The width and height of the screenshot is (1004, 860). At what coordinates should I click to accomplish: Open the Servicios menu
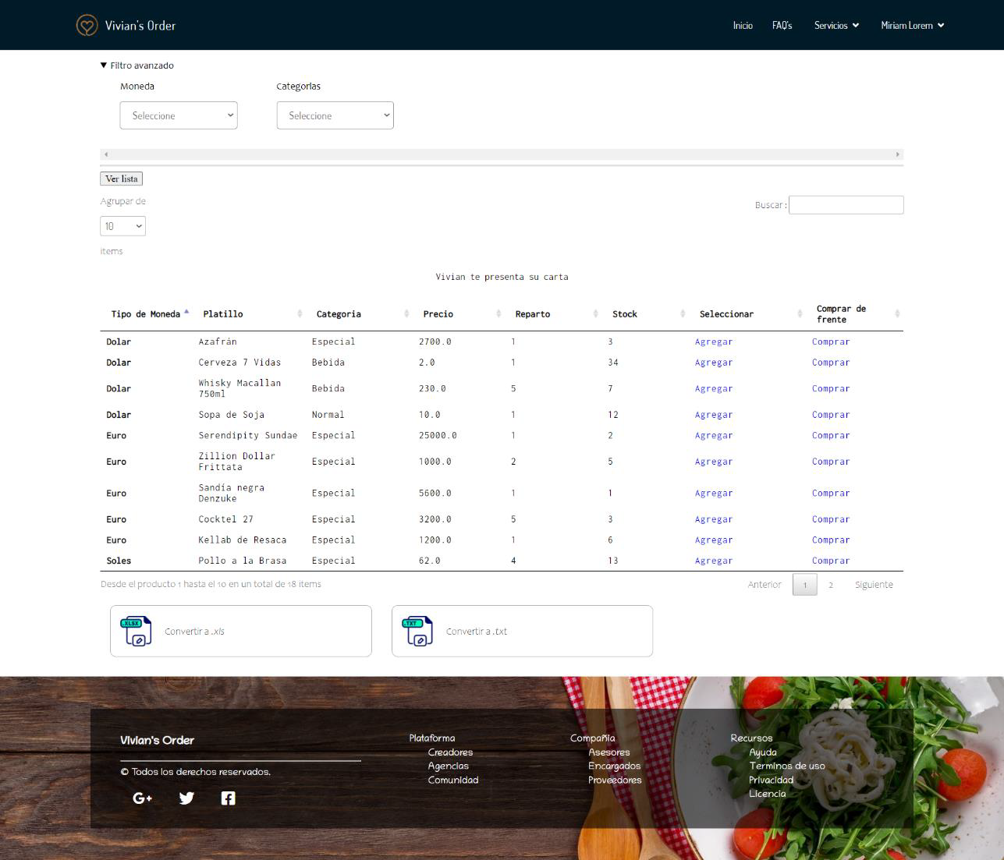836,26
